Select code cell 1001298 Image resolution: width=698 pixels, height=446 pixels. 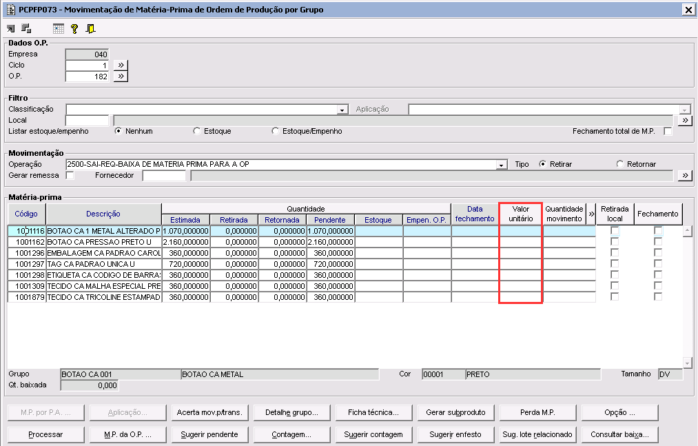point(27,275)
